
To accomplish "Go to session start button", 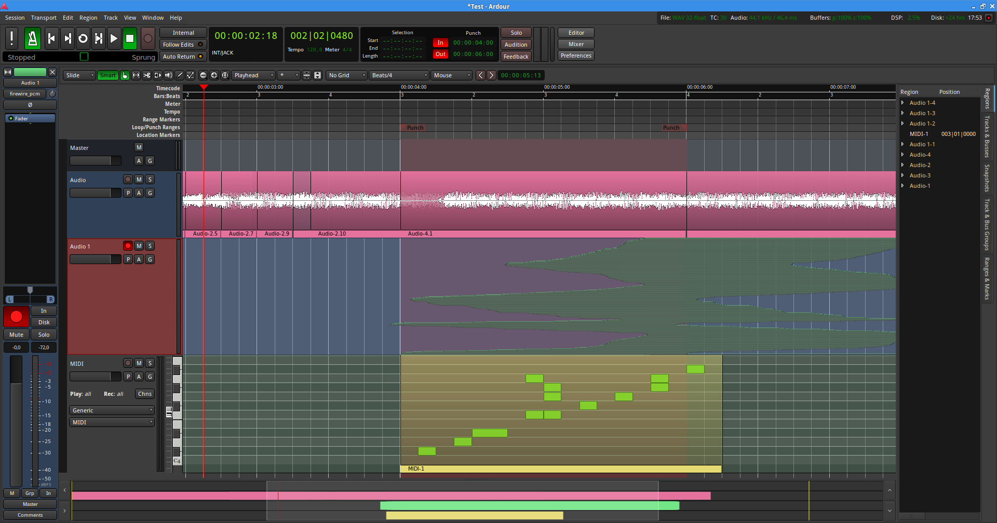I will click(x=51, y=38).
